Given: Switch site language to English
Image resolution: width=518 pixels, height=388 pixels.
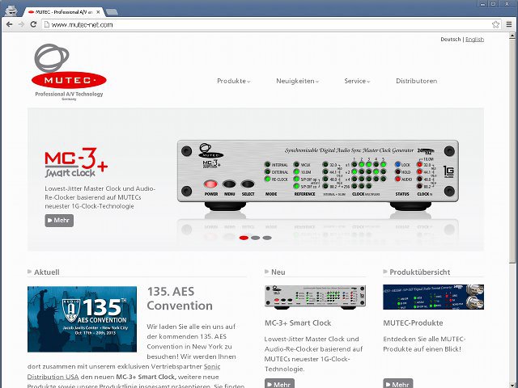Looking at the screenshot, I should coord(474,39).
